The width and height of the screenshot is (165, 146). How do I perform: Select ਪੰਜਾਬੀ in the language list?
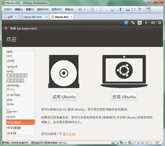point(21,61)
